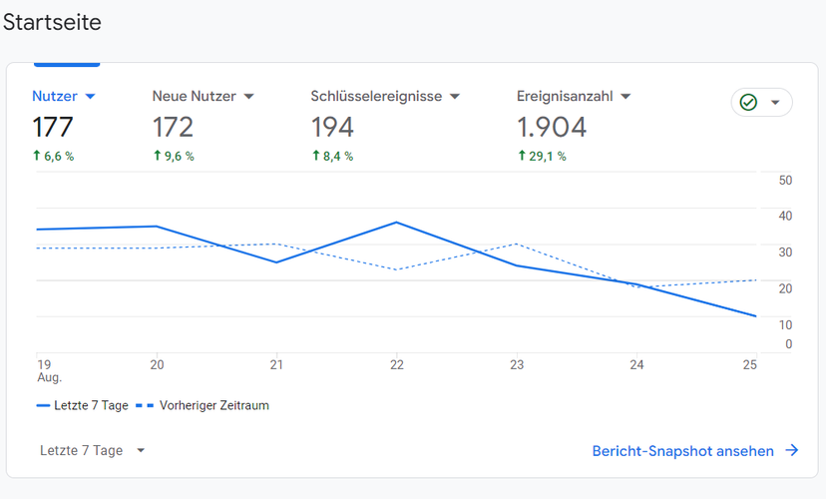Open the Letzte 7 Tage date range selector
826x499 pixels.
click(92, 450)
